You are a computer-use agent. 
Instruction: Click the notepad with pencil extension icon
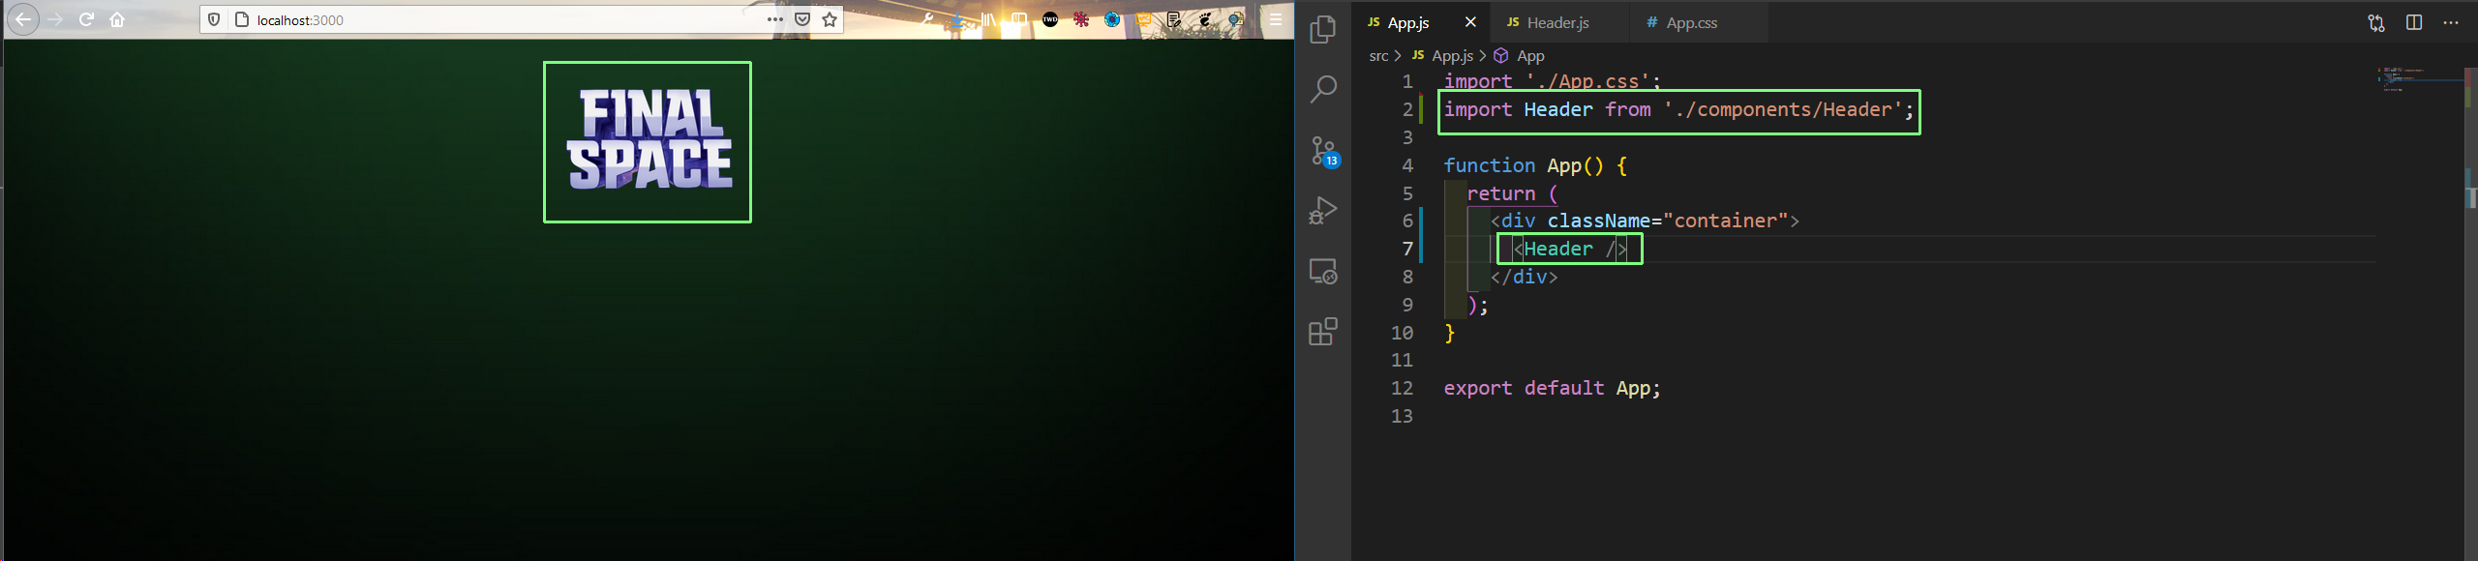[1174, 19]
